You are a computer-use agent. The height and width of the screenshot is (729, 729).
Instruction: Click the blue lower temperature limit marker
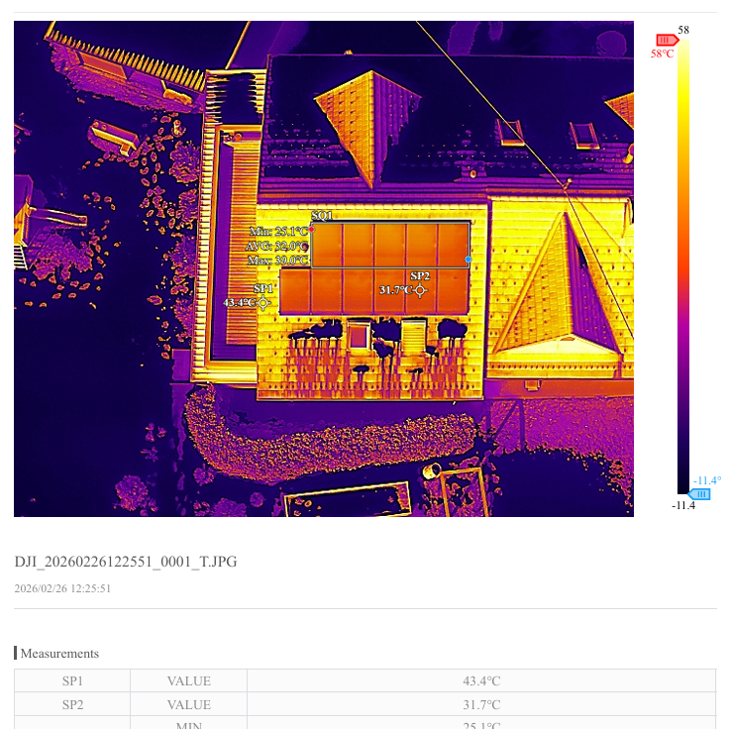pos(699,493)
